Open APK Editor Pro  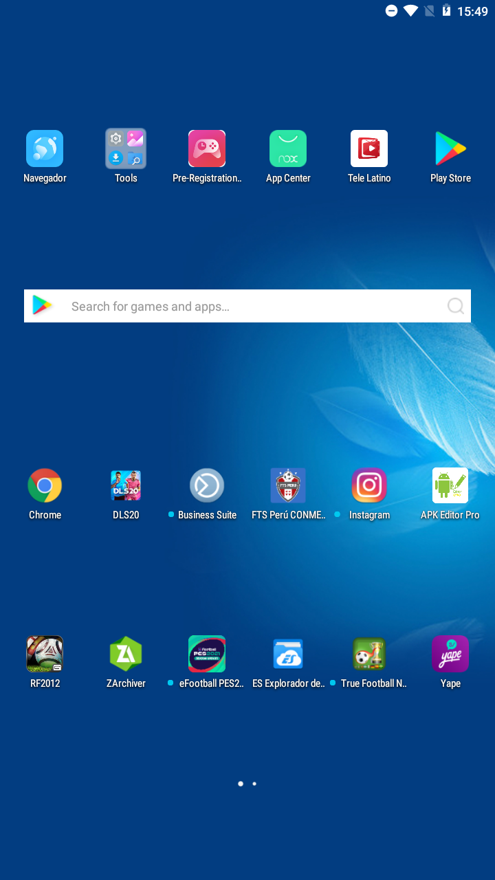click(x=450, y=485)
